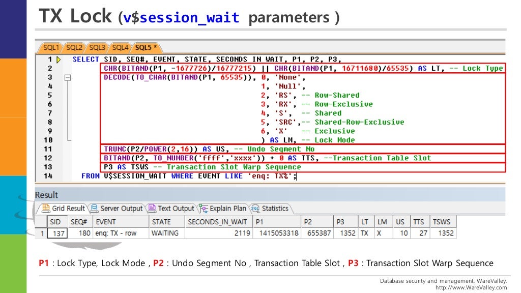Click the Server Output tab icon
The height and width of the screenshot is (293, 521).
click(94, 208)
